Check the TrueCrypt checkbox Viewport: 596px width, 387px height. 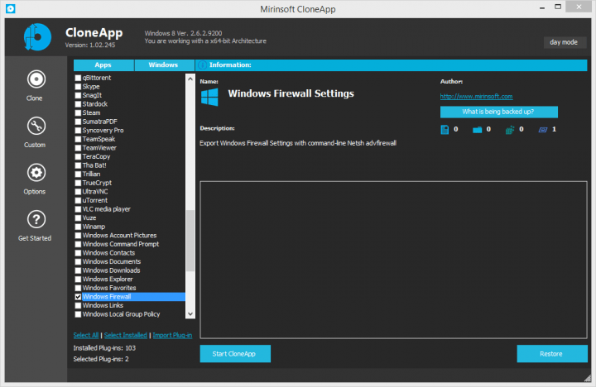tap(78, 183)
